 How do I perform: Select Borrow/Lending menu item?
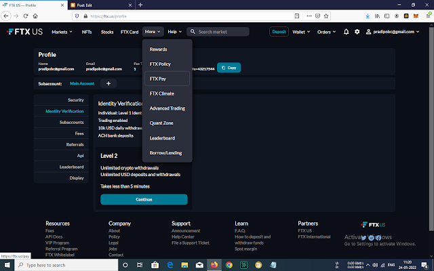tap(167, 153)
